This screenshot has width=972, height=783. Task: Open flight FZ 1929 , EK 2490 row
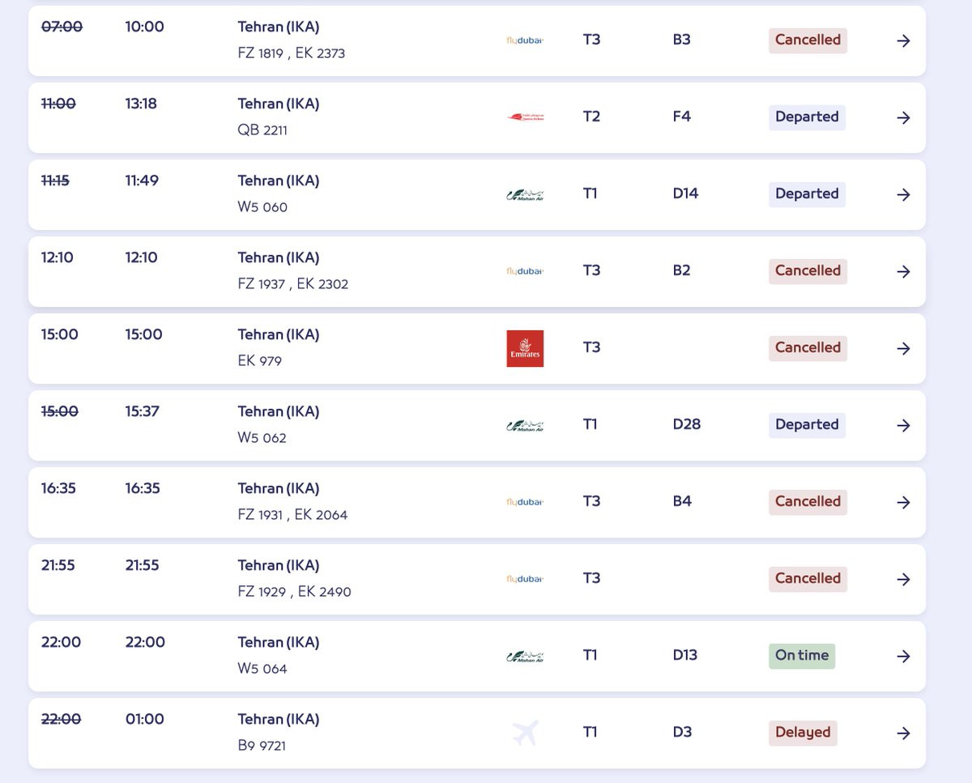click(x=294, y=592)
